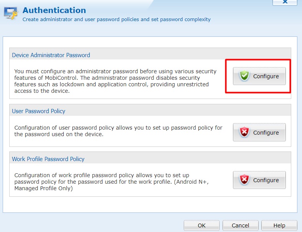The image size is (302, 232).
Task: Click red shield icon in Work Profile section
Action: click(x=244, y=180)
